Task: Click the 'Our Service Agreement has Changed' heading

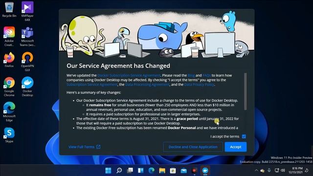Action: point(118,66)
